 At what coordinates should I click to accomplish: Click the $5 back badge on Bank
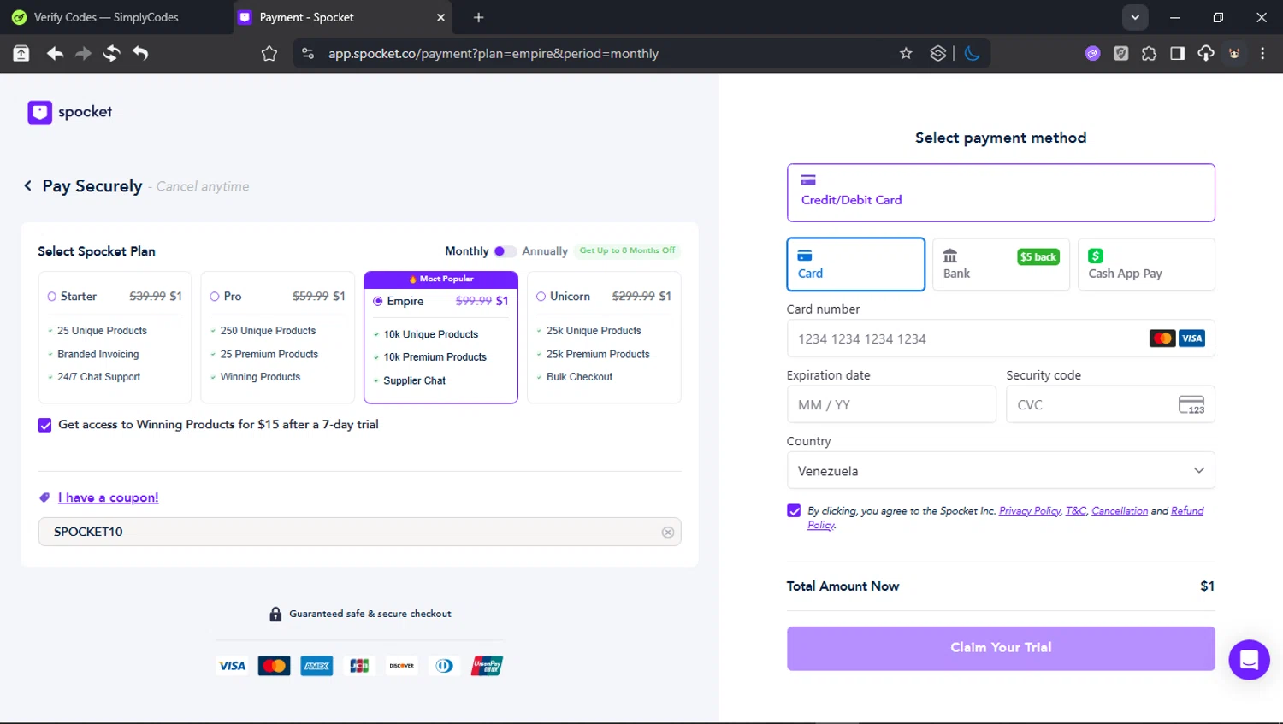pyautogui.click(x=1038, y=256)
